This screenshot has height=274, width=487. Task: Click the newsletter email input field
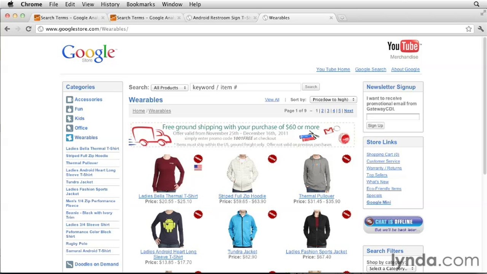tap(393, 117)
